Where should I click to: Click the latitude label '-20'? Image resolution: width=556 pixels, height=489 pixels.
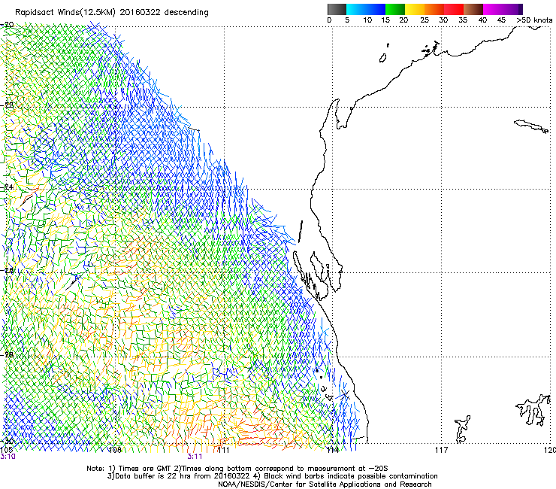7,25
